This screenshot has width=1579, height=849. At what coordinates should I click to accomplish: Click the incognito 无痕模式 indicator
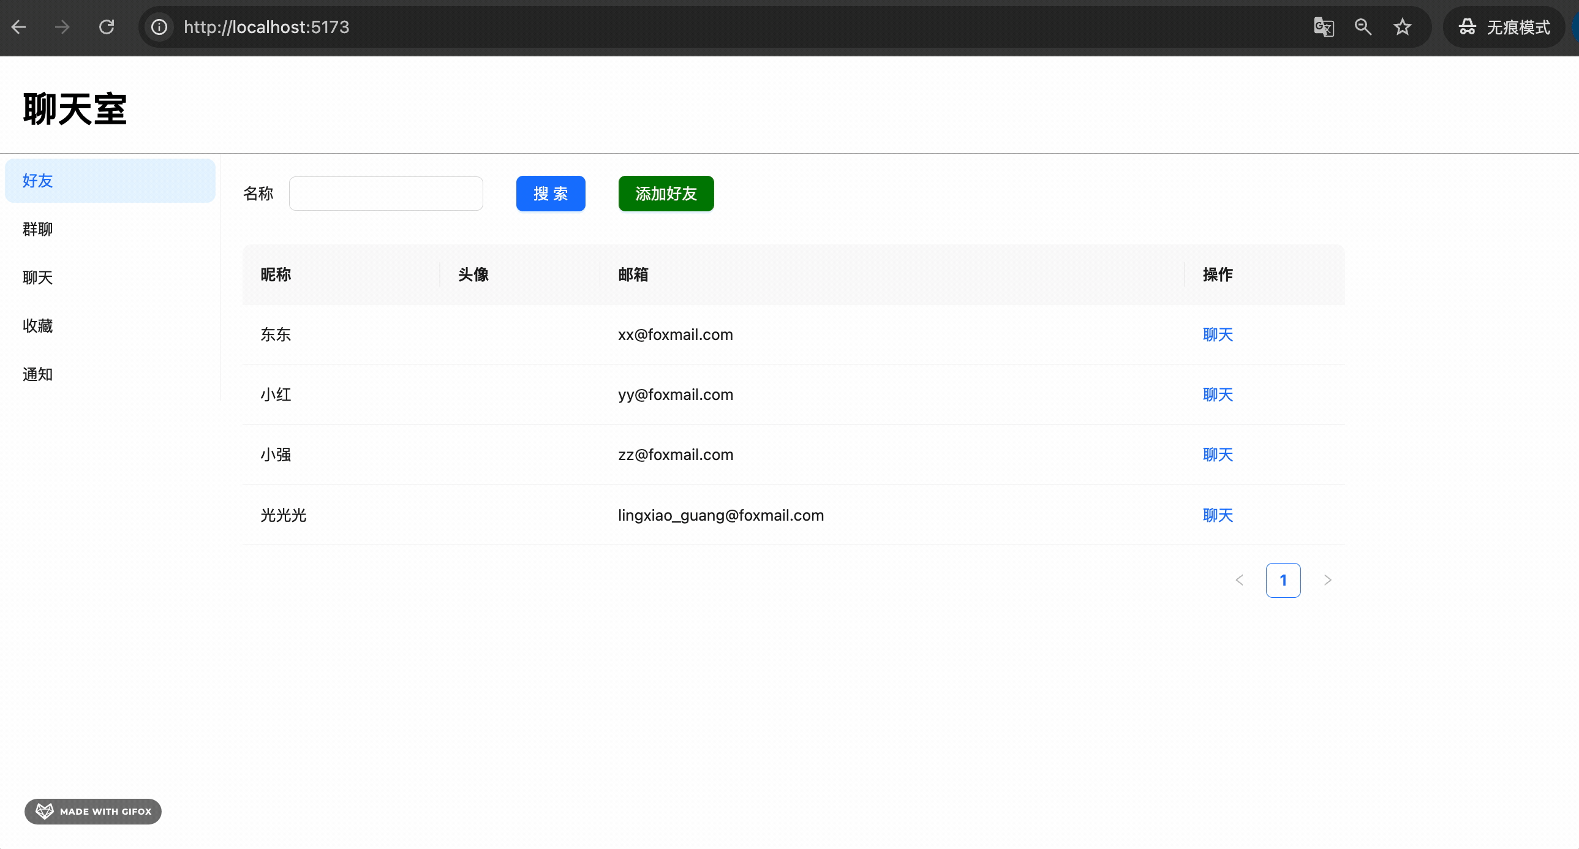tap(1505, 27)
